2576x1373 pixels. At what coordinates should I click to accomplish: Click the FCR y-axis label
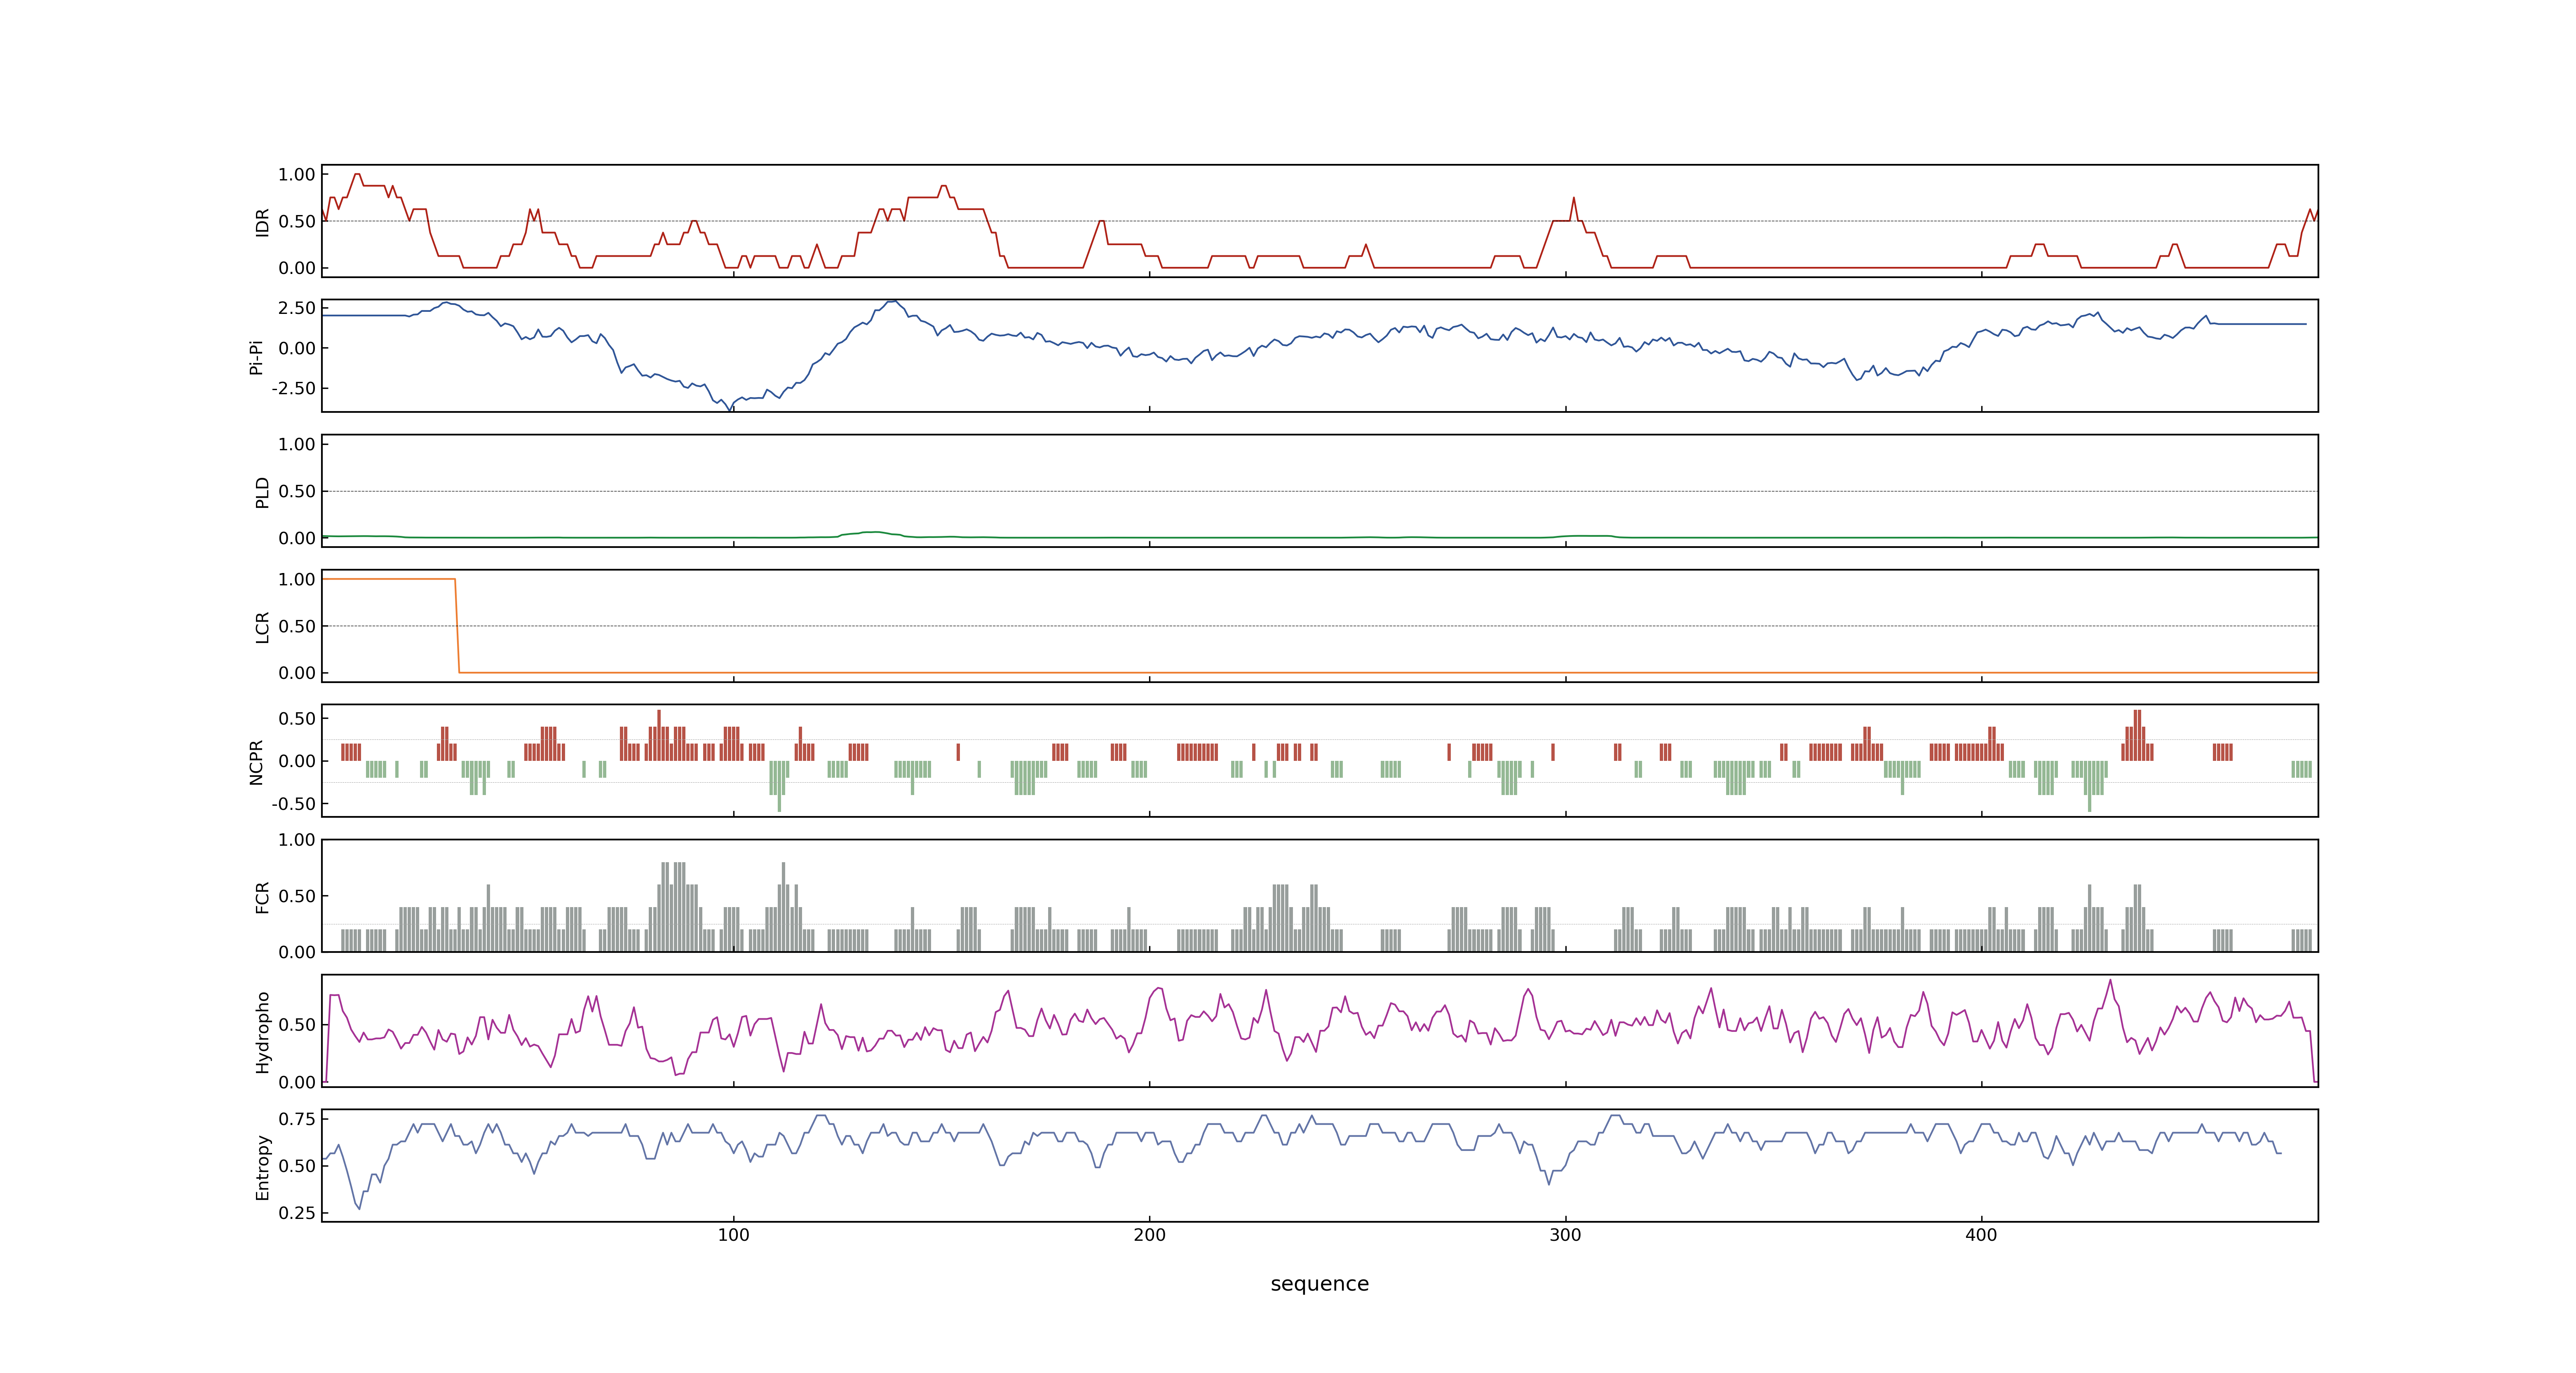[262, 896]
